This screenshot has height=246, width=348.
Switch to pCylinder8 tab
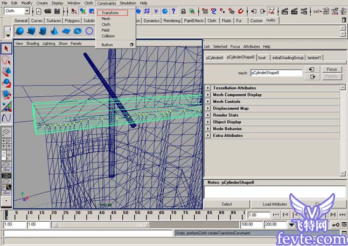point(214,58)
